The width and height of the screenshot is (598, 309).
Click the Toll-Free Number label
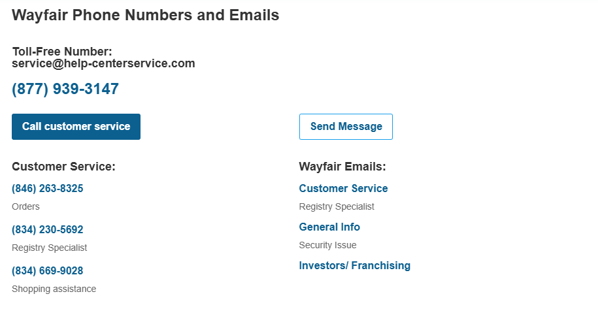coord(62,52)
